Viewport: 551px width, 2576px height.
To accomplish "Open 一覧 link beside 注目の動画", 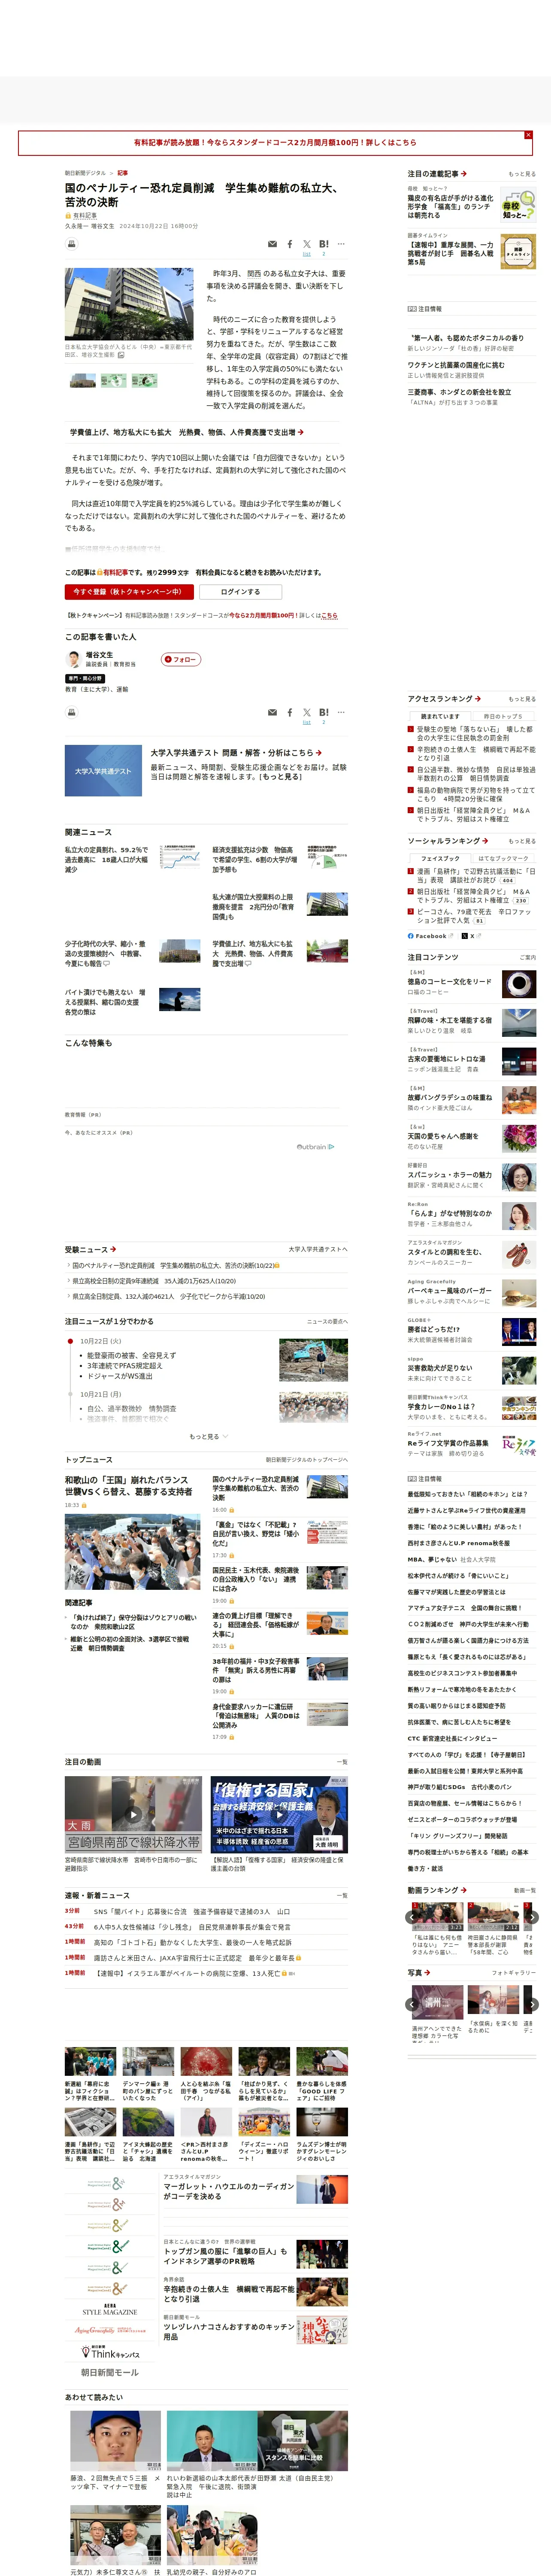I will (x=342, y=1762).
